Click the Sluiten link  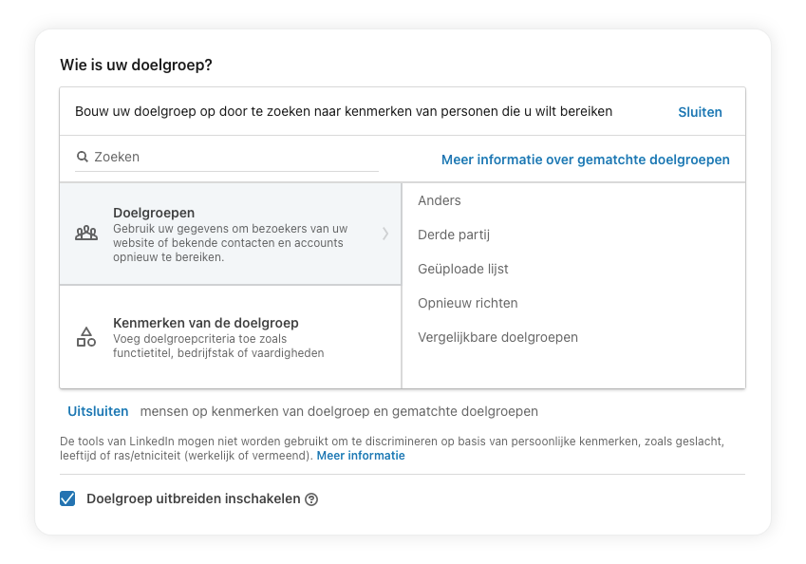coord(700,112)
